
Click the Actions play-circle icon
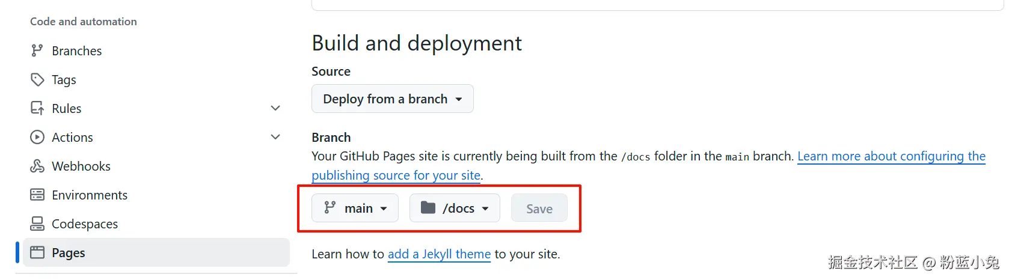click(37, 137)
